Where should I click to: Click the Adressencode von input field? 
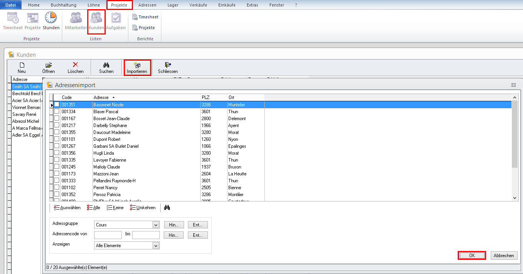coord(108,235)
